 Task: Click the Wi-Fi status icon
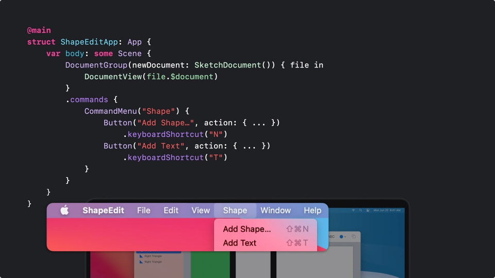pos(353,210)
